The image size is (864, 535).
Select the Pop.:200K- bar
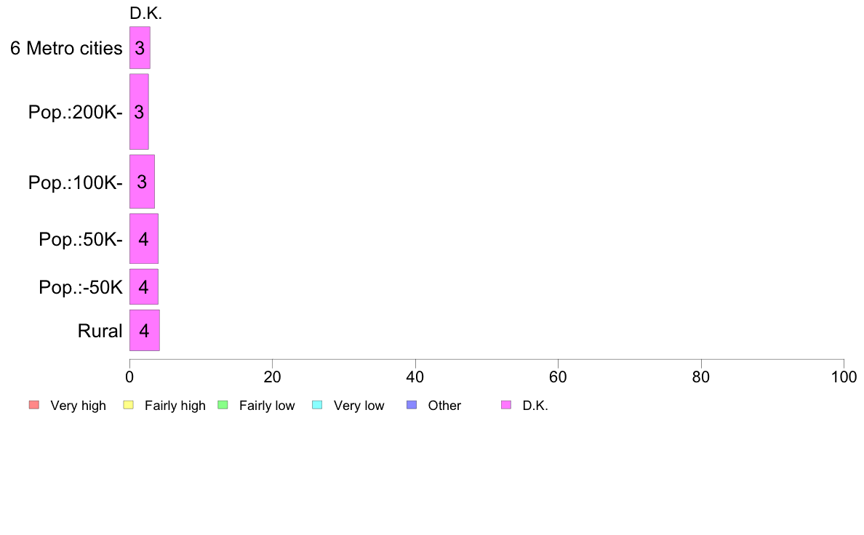(x=139, y=112)
